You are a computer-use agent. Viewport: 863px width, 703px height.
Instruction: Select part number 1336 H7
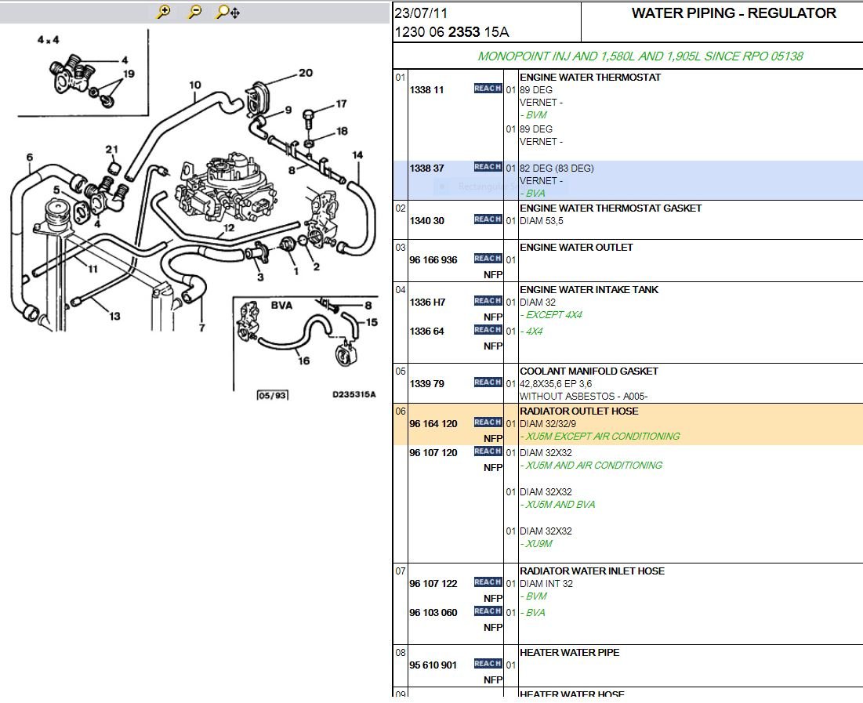pyautogui.click(x=427, y=303)
